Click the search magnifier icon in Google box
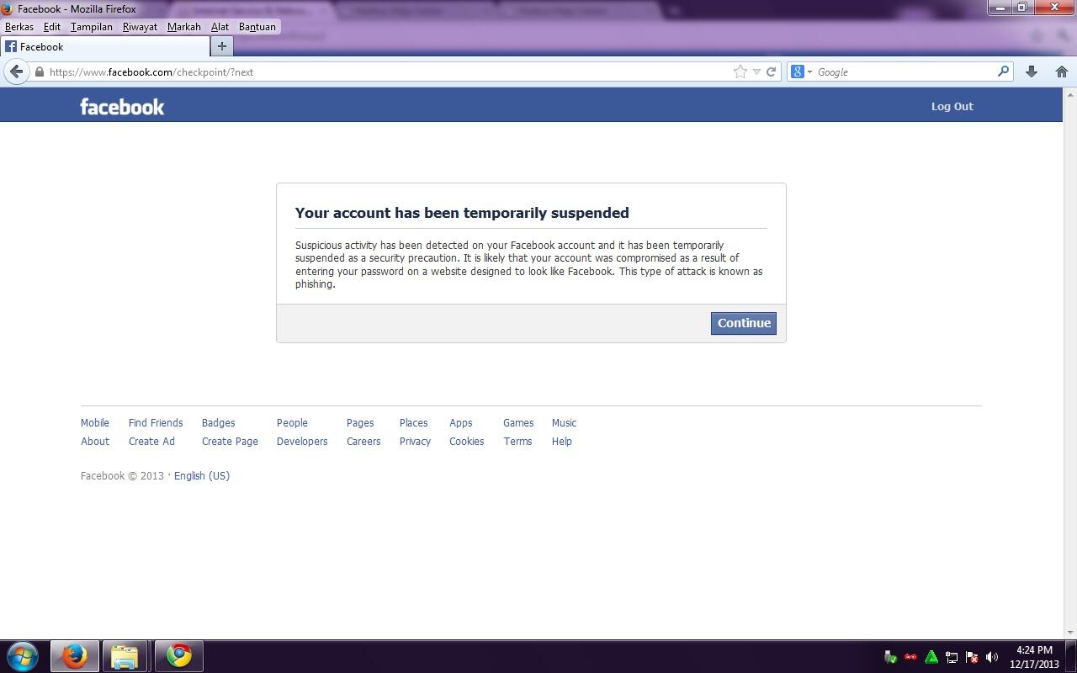This screenshot has height=673, width=1077. point(1003,72)
